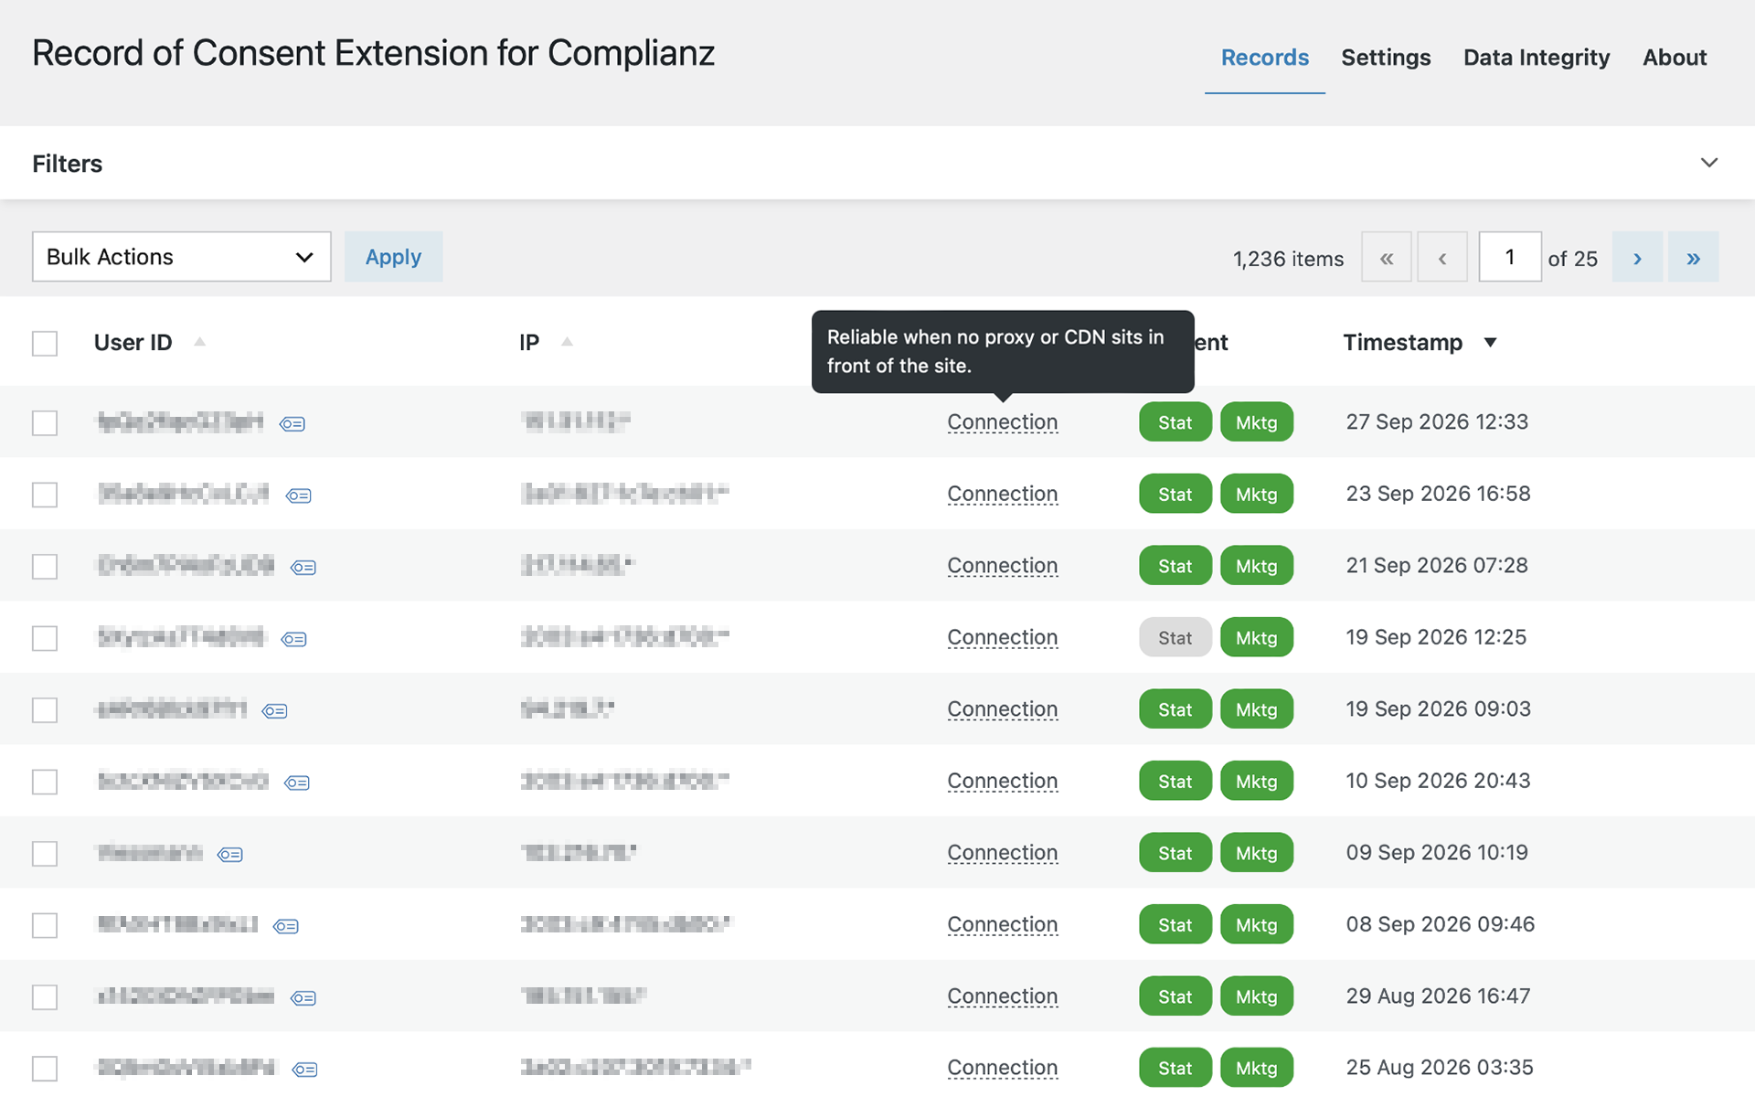Viewport: 1755px width, 1097px height.
Task: Click the ID card icon in the 25 Aug 2026 03:35 row
Action: coord(305,1070)
